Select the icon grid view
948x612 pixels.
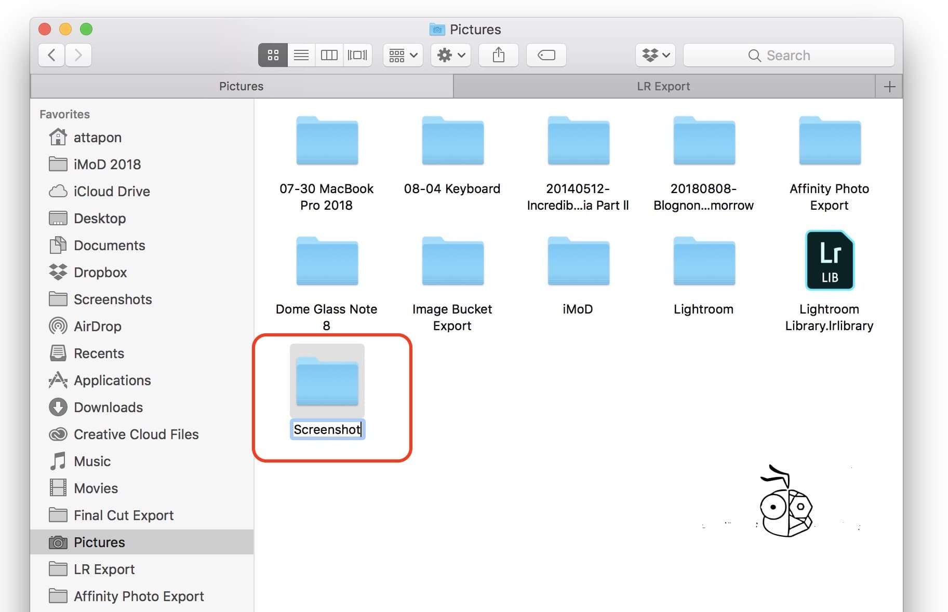[273, 55]
